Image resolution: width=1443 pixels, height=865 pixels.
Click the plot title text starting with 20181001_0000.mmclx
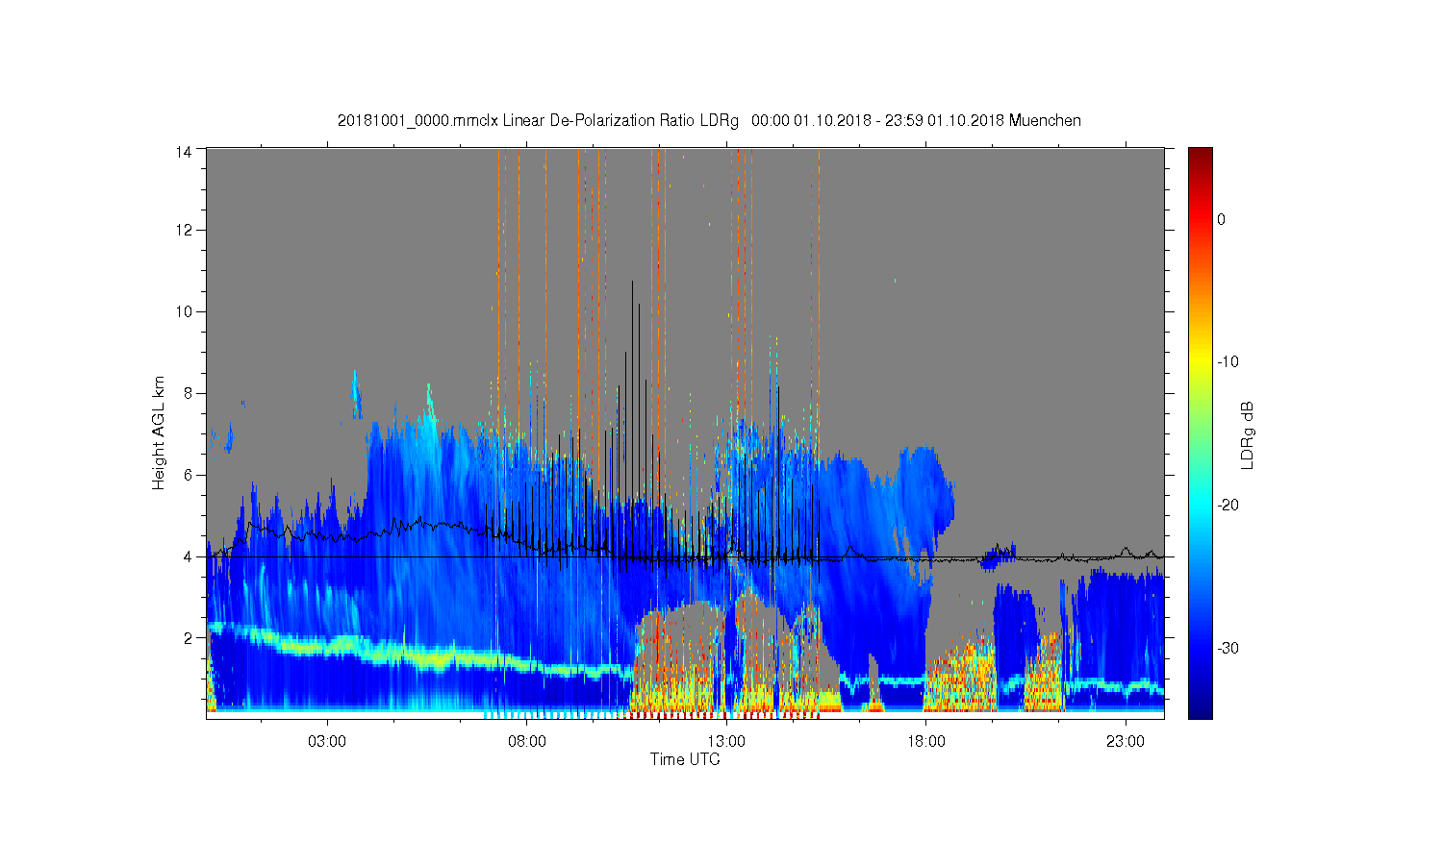709,121
